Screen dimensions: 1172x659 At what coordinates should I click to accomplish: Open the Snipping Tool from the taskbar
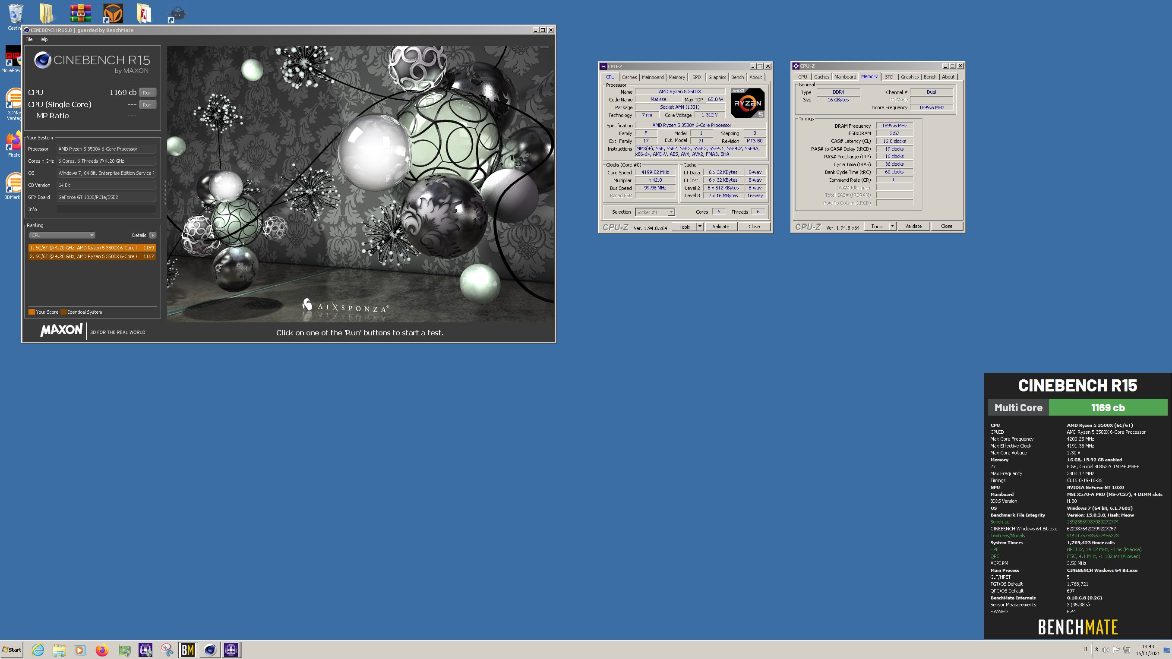(x=167, y=650)
